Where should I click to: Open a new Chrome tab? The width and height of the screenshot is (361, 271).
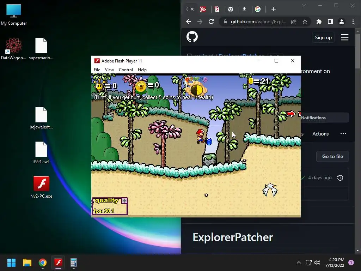(274, 9)
